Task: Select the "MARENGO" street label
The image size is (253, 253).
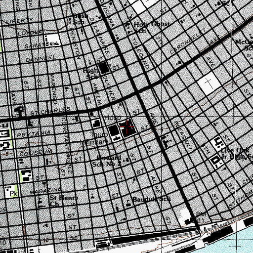Action: (53, 89)
